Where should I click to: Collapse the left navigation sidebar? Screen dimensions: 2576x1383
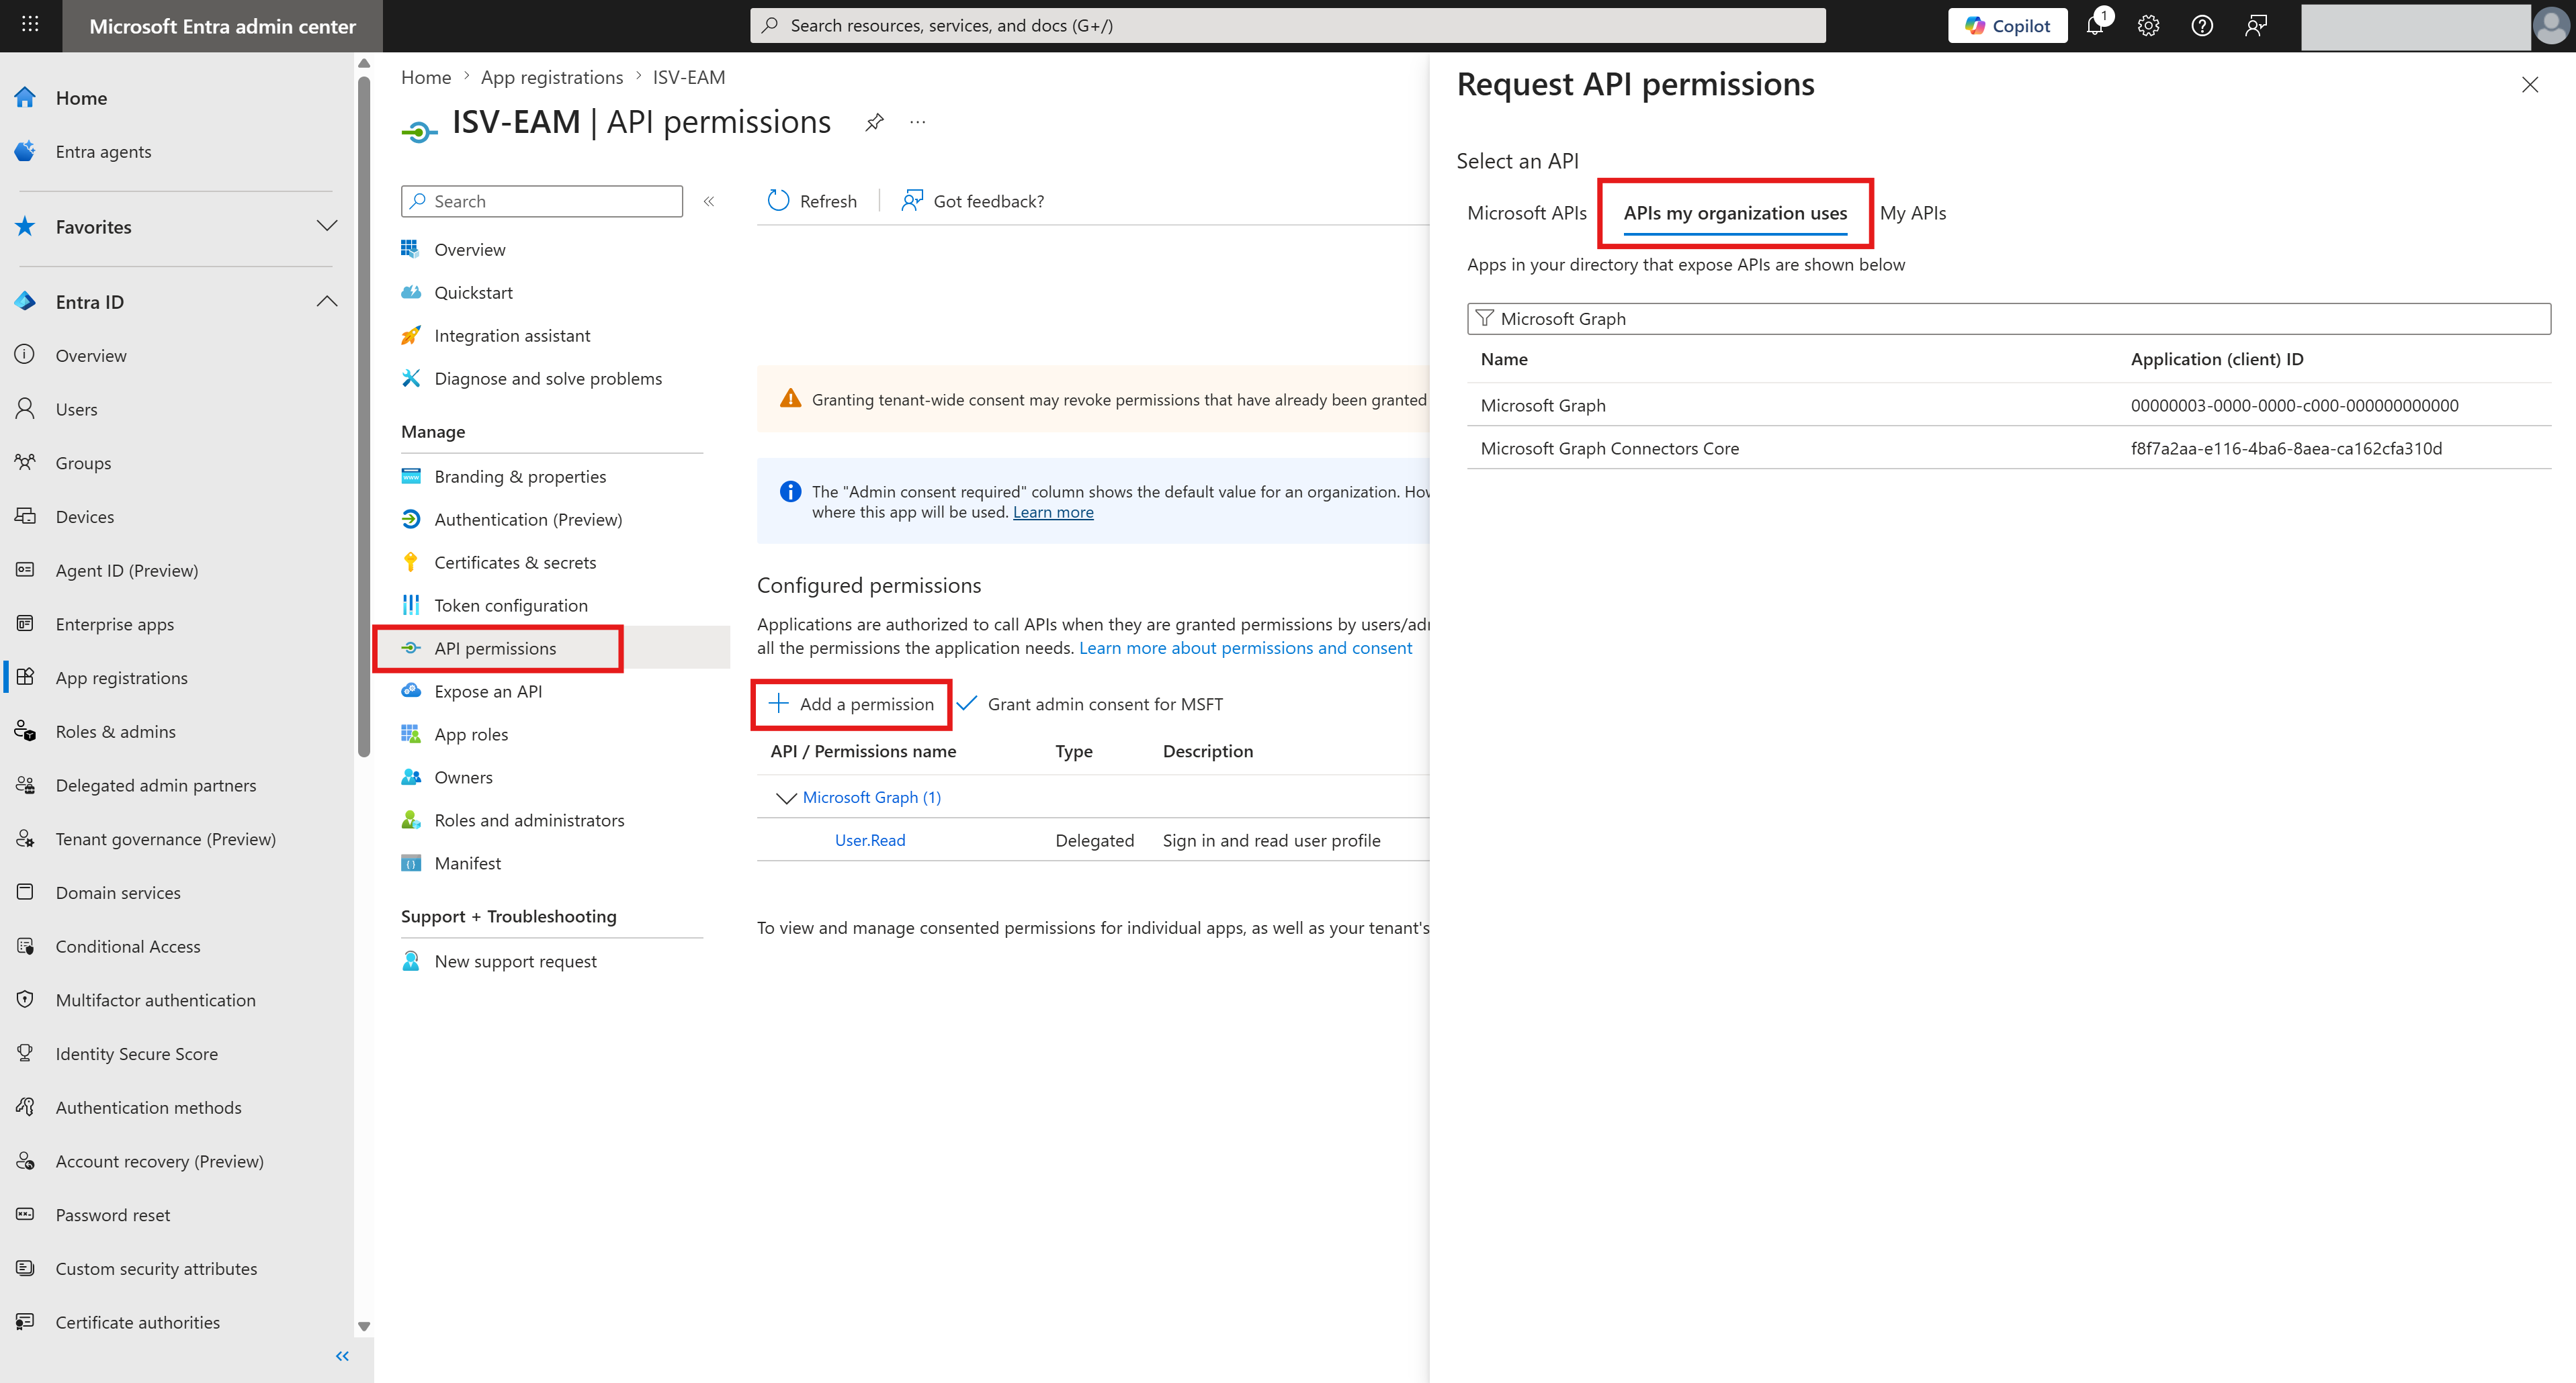tap(342, 1356)
